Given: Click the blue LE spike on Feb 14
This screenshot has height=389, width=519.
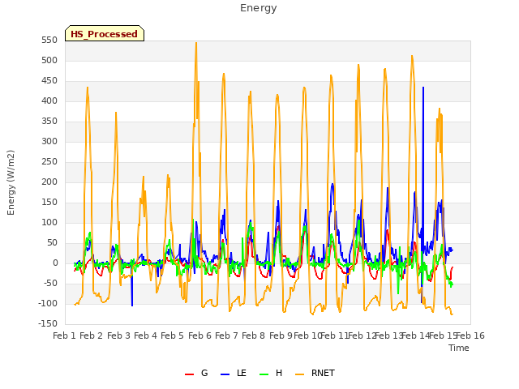Looking at the screenshot, I should coord(423,88).
